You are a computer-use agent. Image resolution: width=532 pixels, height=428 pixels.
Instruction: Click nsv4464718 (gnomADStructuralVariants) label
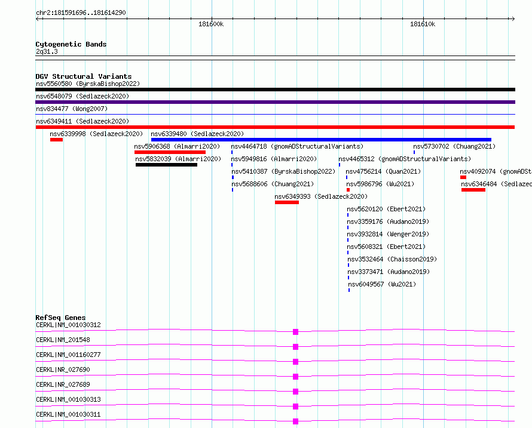pyautogui.click(x=297, y=146)
